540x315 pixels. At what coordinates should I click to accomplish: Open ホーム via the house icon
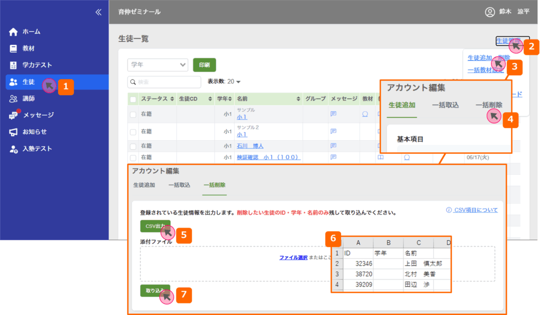14,32
